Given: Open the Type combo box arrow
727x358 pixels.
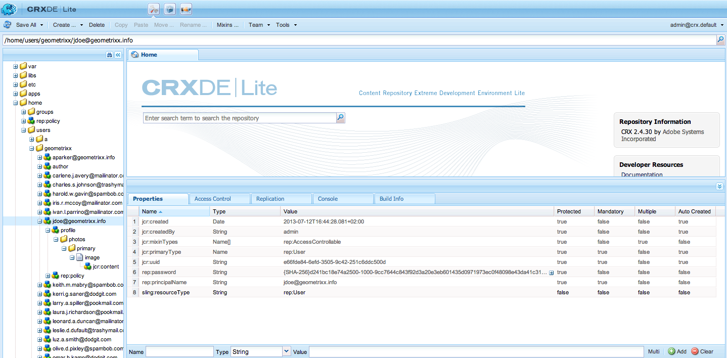Looking at the screenshot, I should click(287, 351).
